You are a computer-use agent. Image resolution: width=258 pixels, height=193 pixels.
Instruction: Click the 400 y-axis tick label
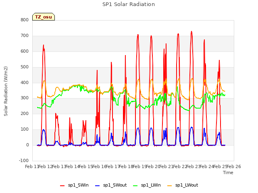click(x=25, y=82)
